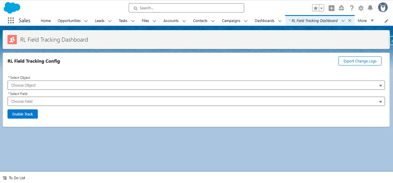Open the Help question mark icon
The width and height of the screenshot is (393, 183).
coord(351,8)
